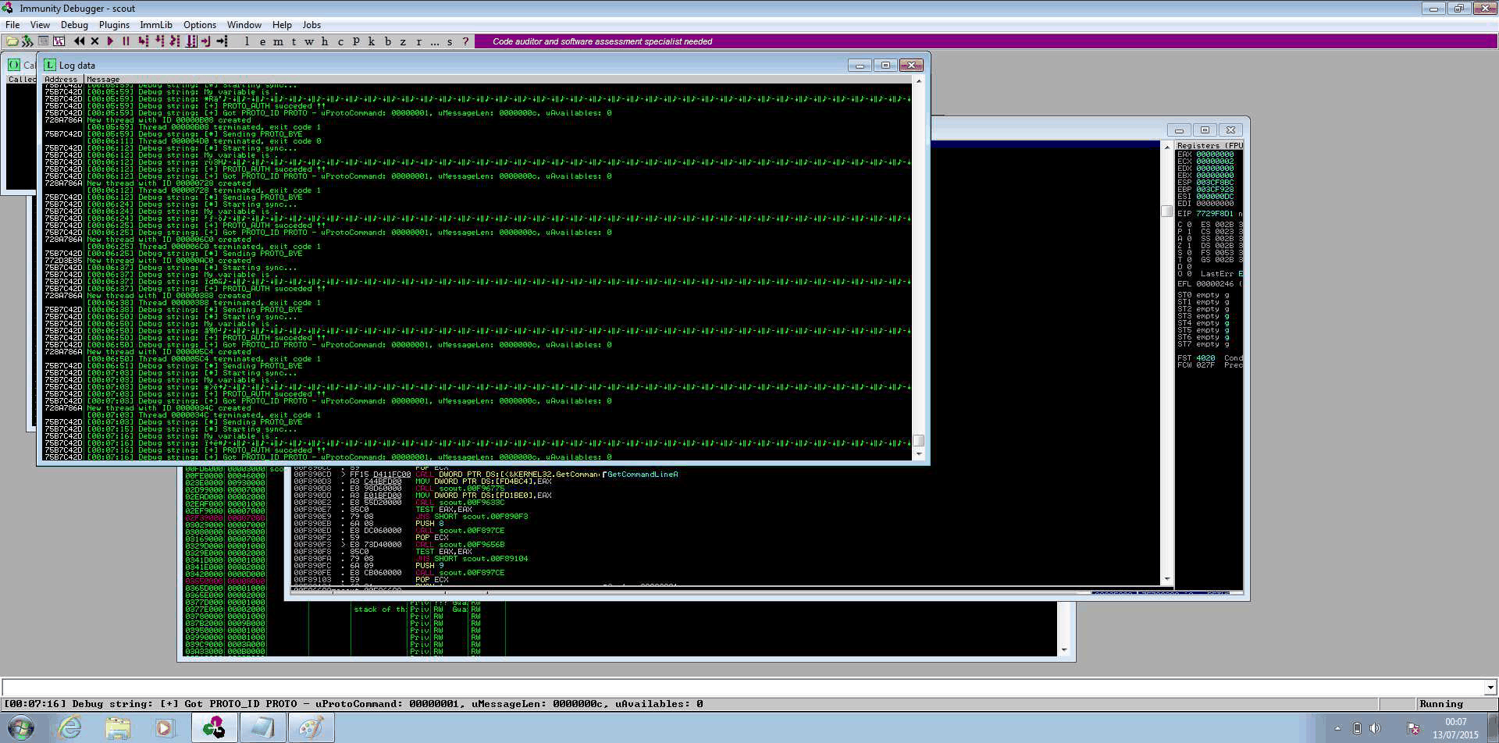
Task: Show breakpoints window with 'b' button
Action: click(387, 41)
